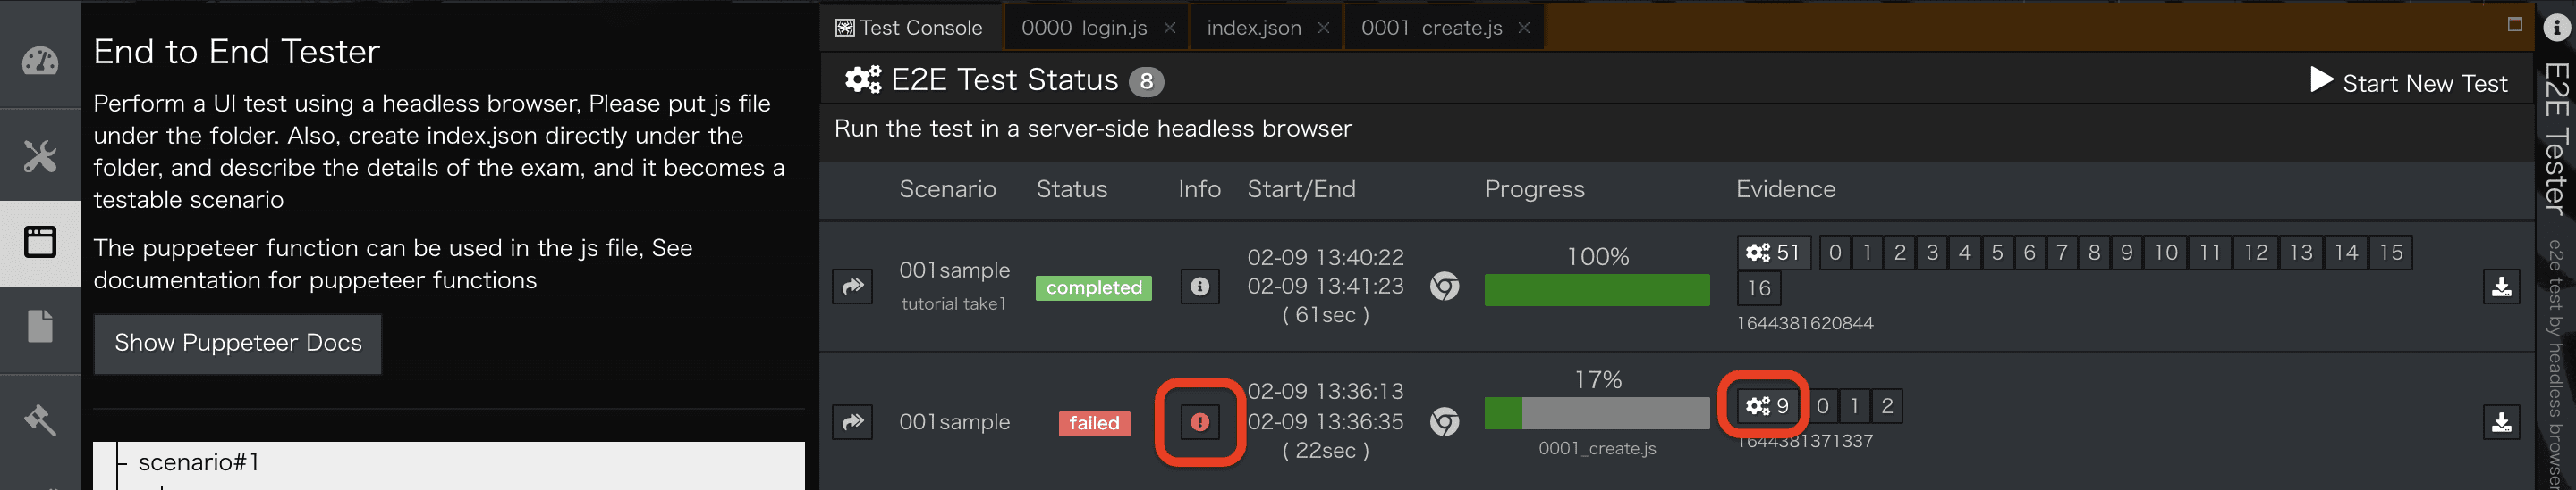Download evidence for the completed test

pyautogui.click(x=2501, y=287)
